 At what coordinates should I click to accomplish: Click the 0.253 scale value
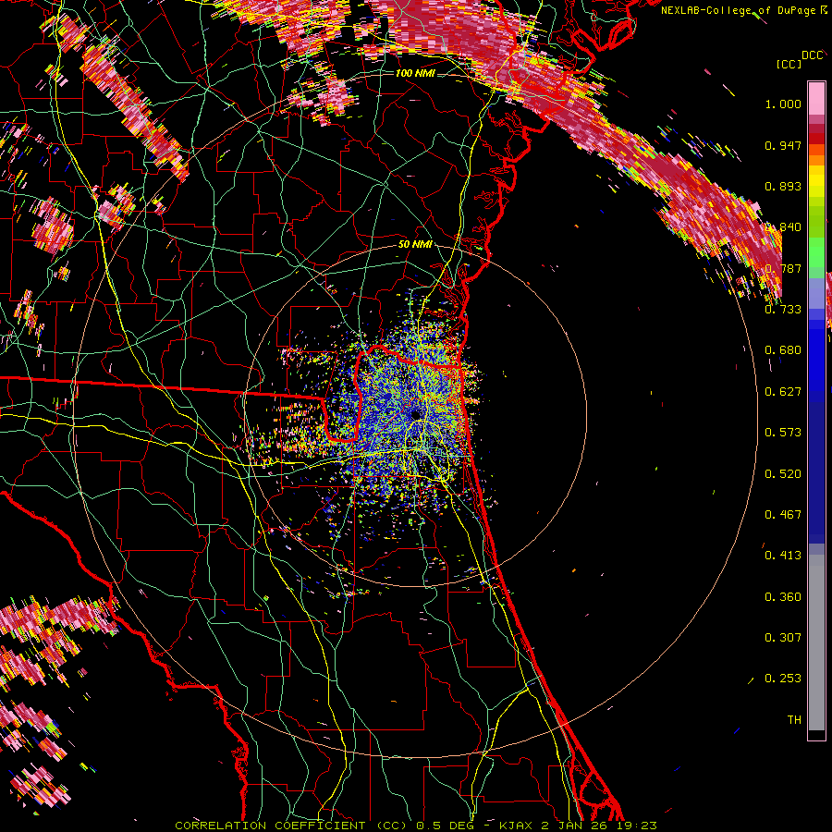[x=783, y=679]
